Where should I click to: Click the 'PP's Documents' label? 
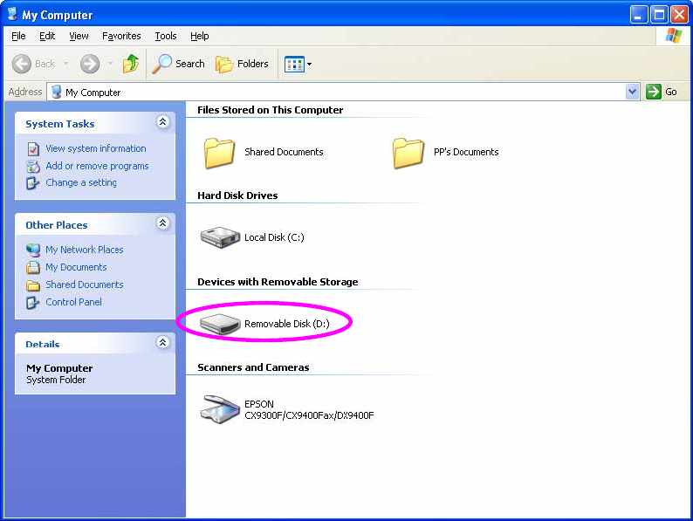[x=466, y=152]
